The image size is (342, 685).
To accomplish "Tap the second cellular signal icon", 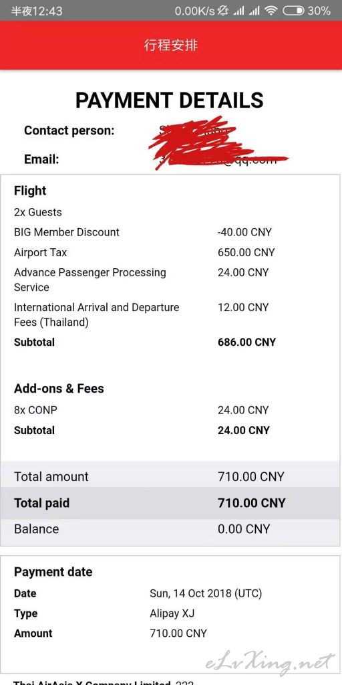I will pos(254,11).
